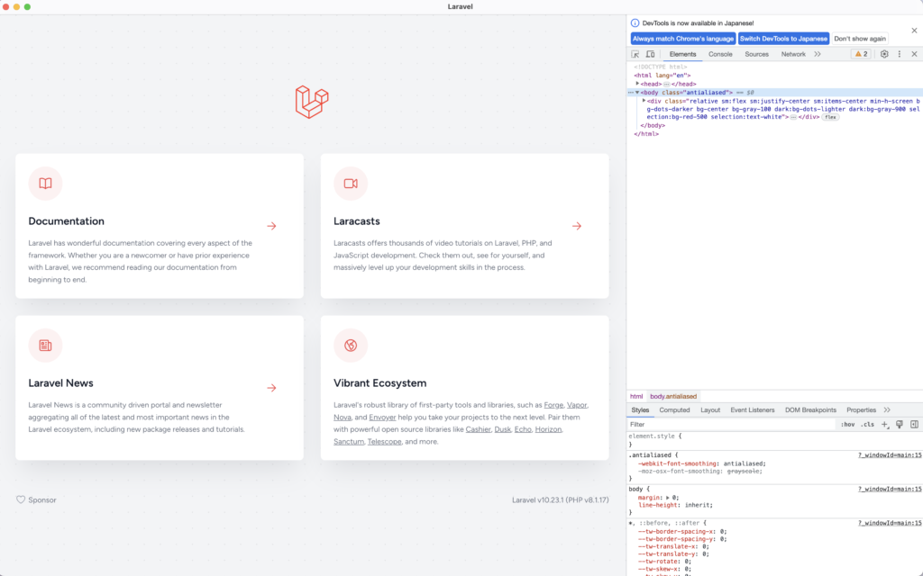Screen dimensions: 923x576
Task: Open the rendering emulation paintbrush icon
Action: tap(900, 424)
